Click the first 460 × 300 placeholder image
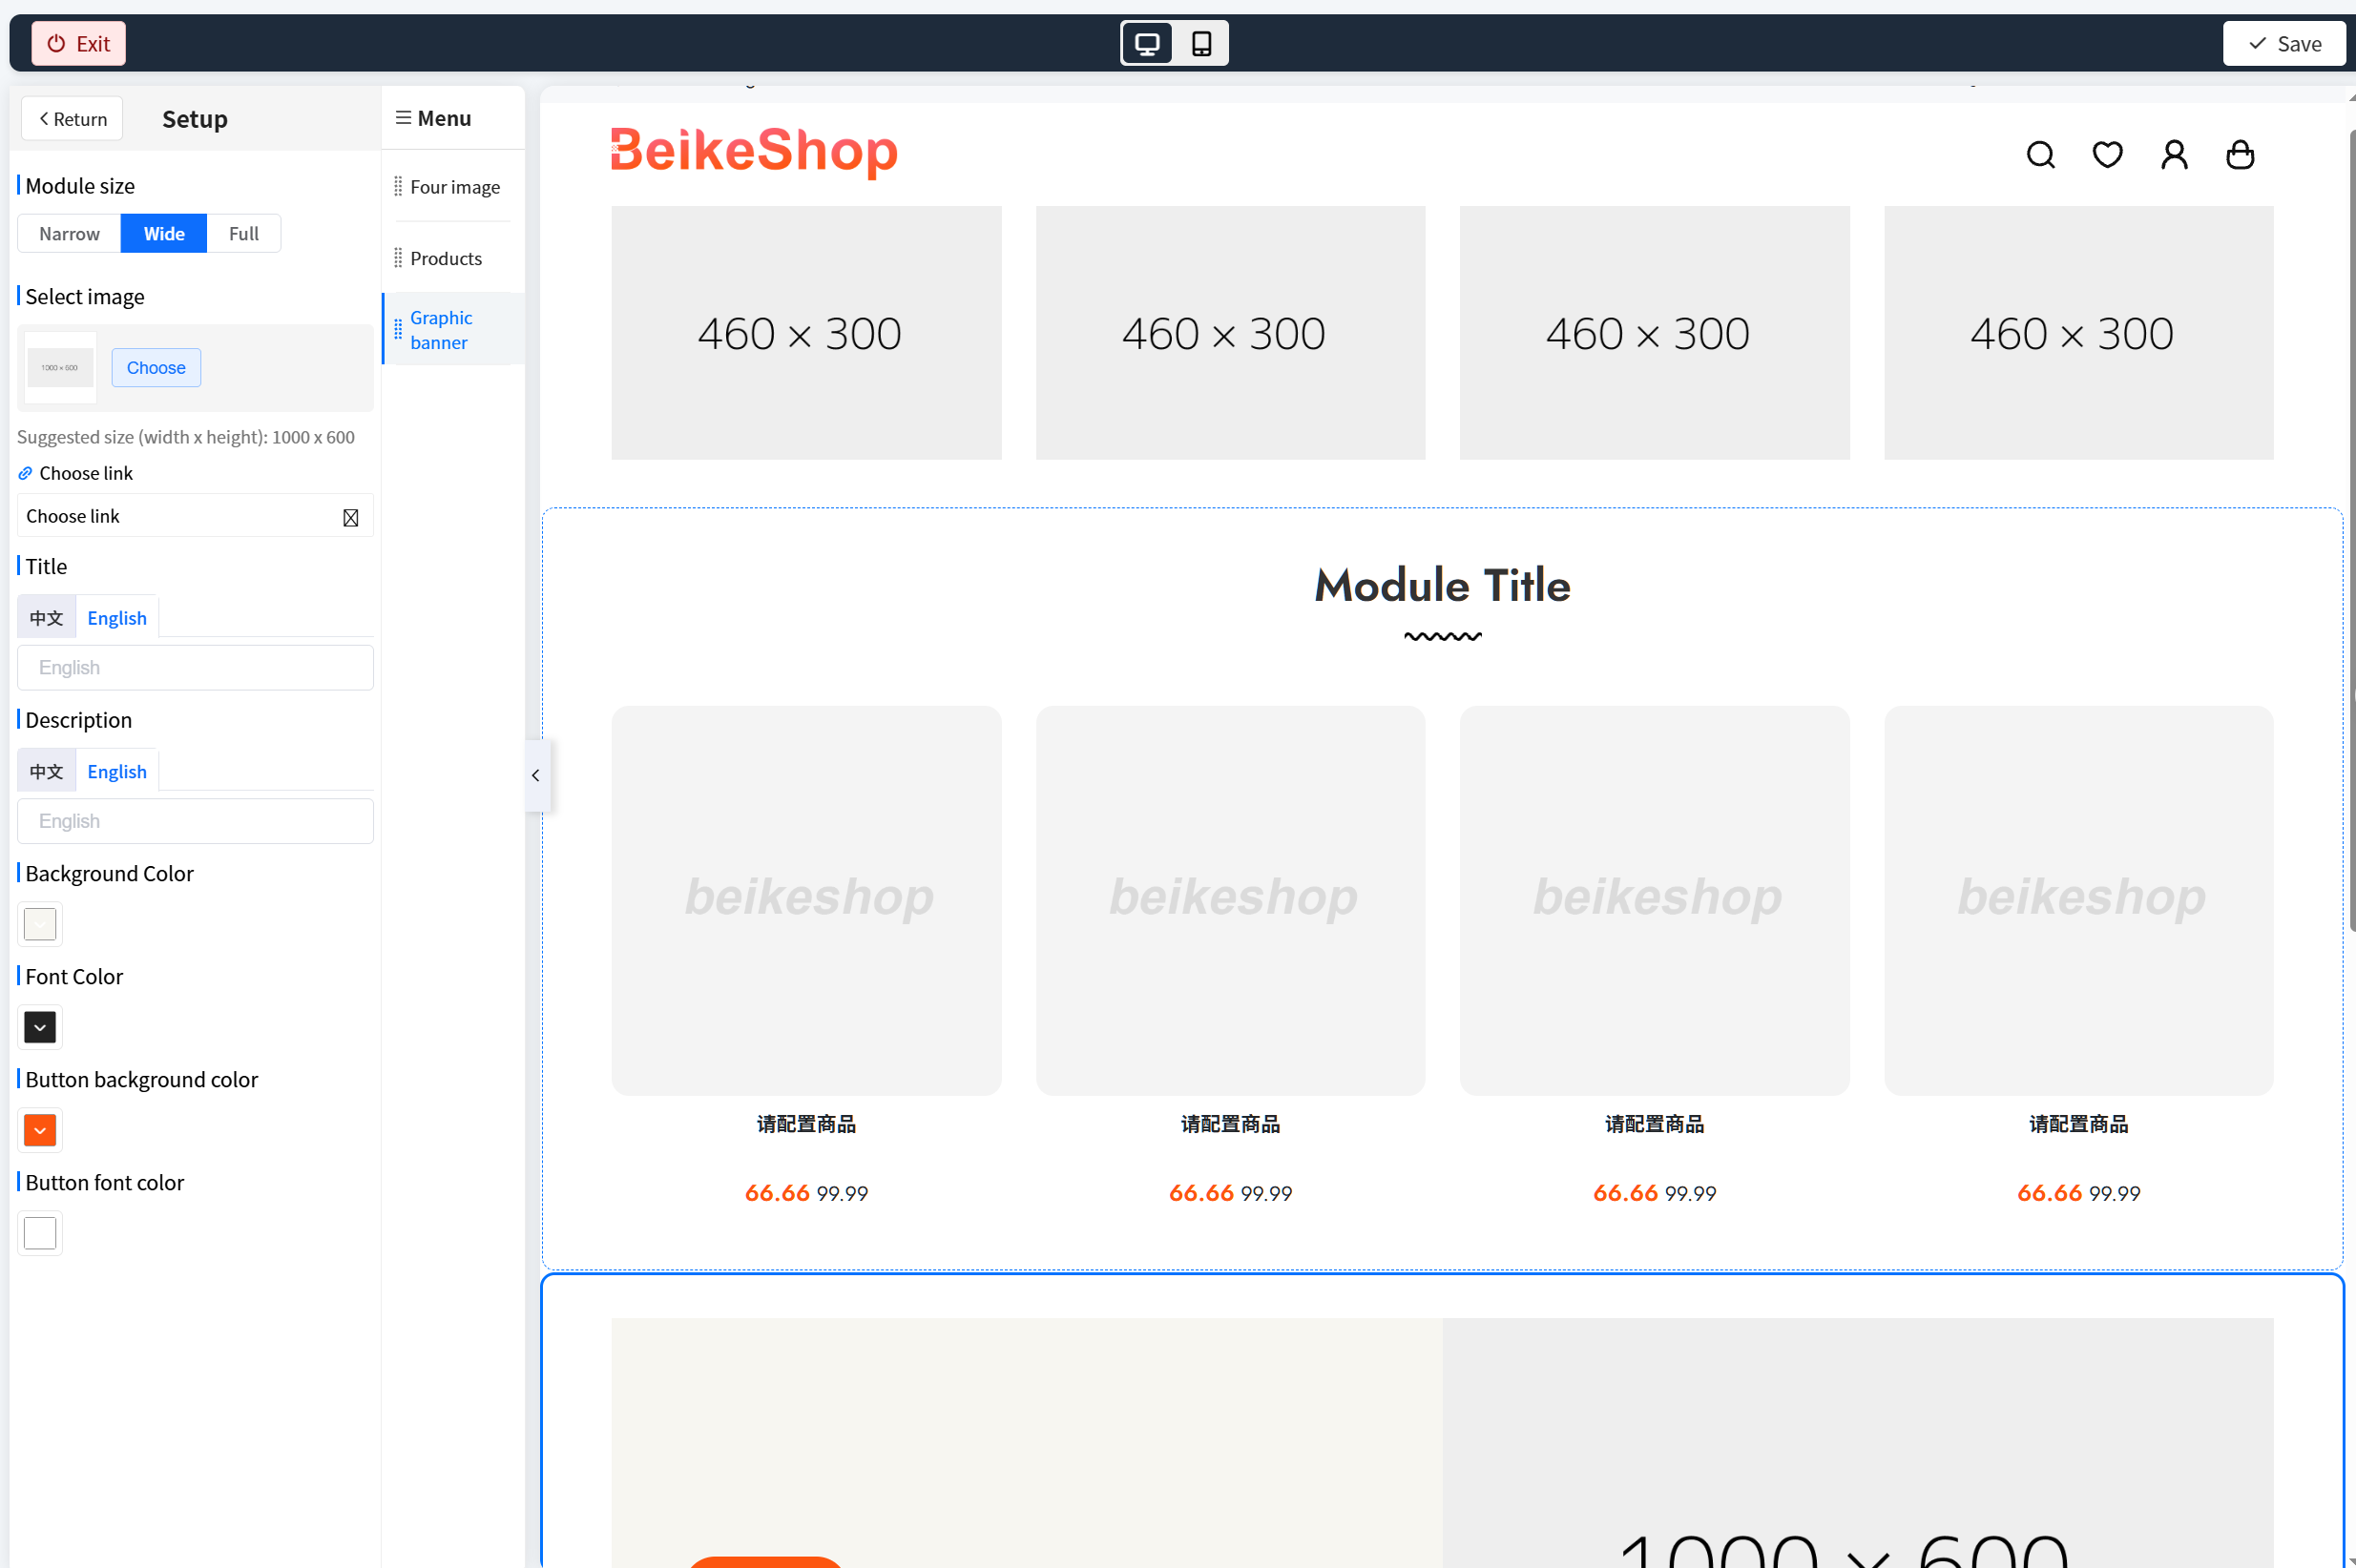 pos(806,333)
